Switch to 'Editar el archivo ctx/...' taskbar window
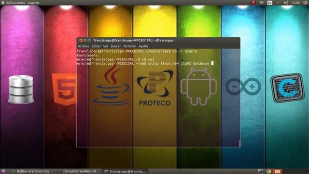Screen dimensions: 309x174 point(32,171)
